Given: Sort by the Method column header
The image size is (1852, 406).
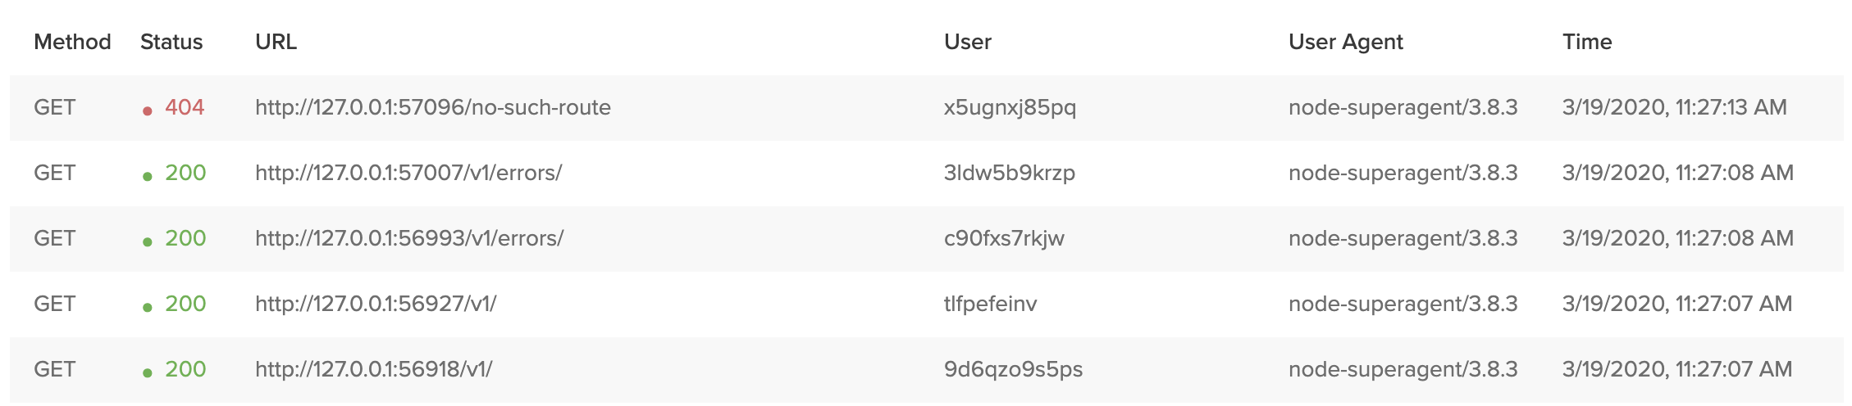Looking at the screenshot, I should (x=72, y=42).
